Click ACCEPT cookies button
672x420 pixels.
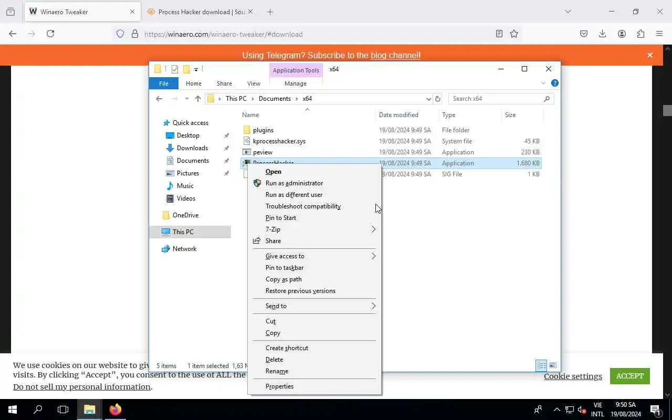click(x=630, y=376)
